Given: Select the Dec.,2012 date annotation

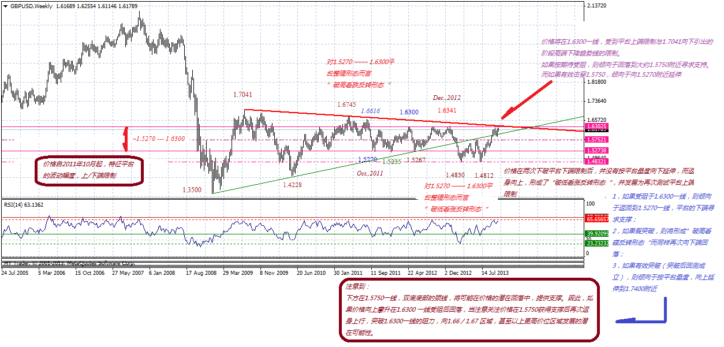Looking at the screenshot, I should (x=447, y=98).
